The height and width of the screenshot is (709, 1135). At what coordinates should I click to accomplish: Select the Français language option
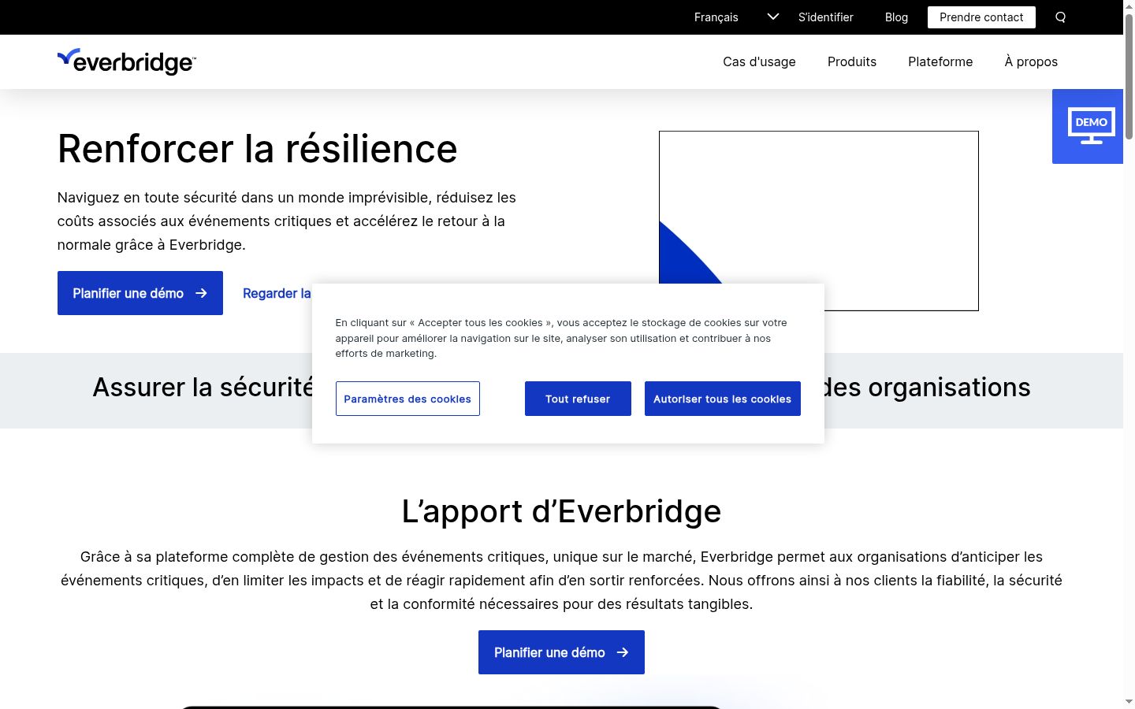(x=716, y=17)
